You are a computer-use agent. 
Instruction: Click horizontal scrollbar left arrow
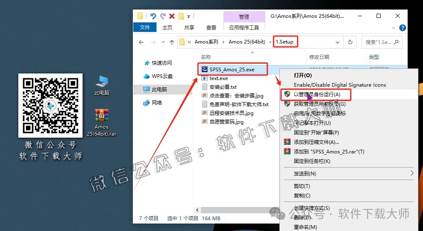[x=197, y=210]
